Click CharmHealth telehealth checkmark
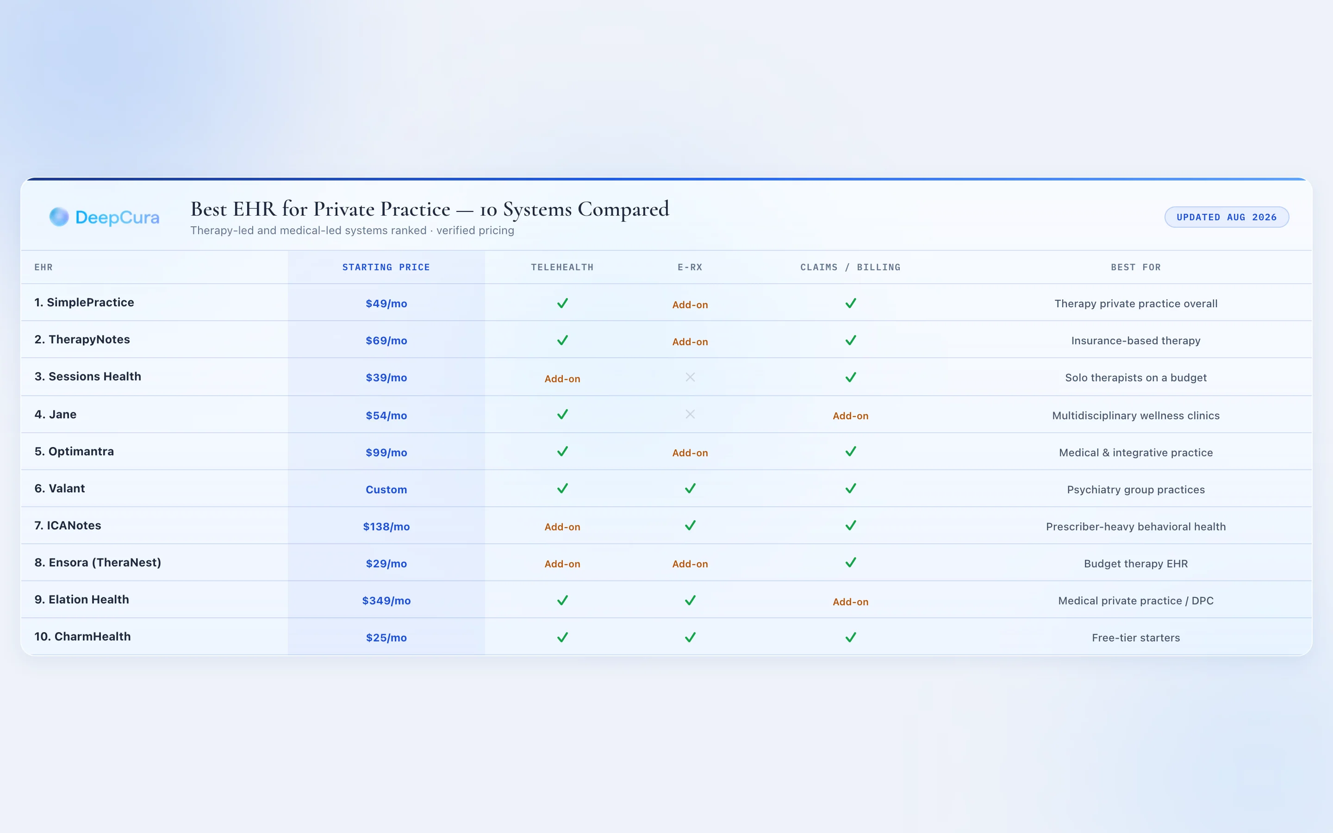 (x=562, y=637)
